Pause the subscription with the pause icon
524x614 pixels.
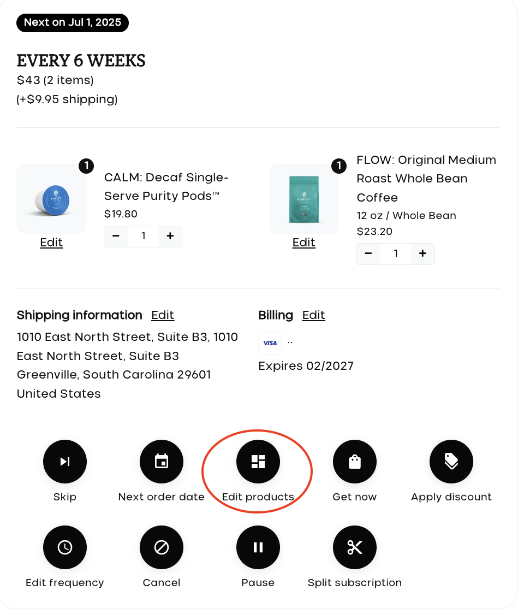coord(258,547)
